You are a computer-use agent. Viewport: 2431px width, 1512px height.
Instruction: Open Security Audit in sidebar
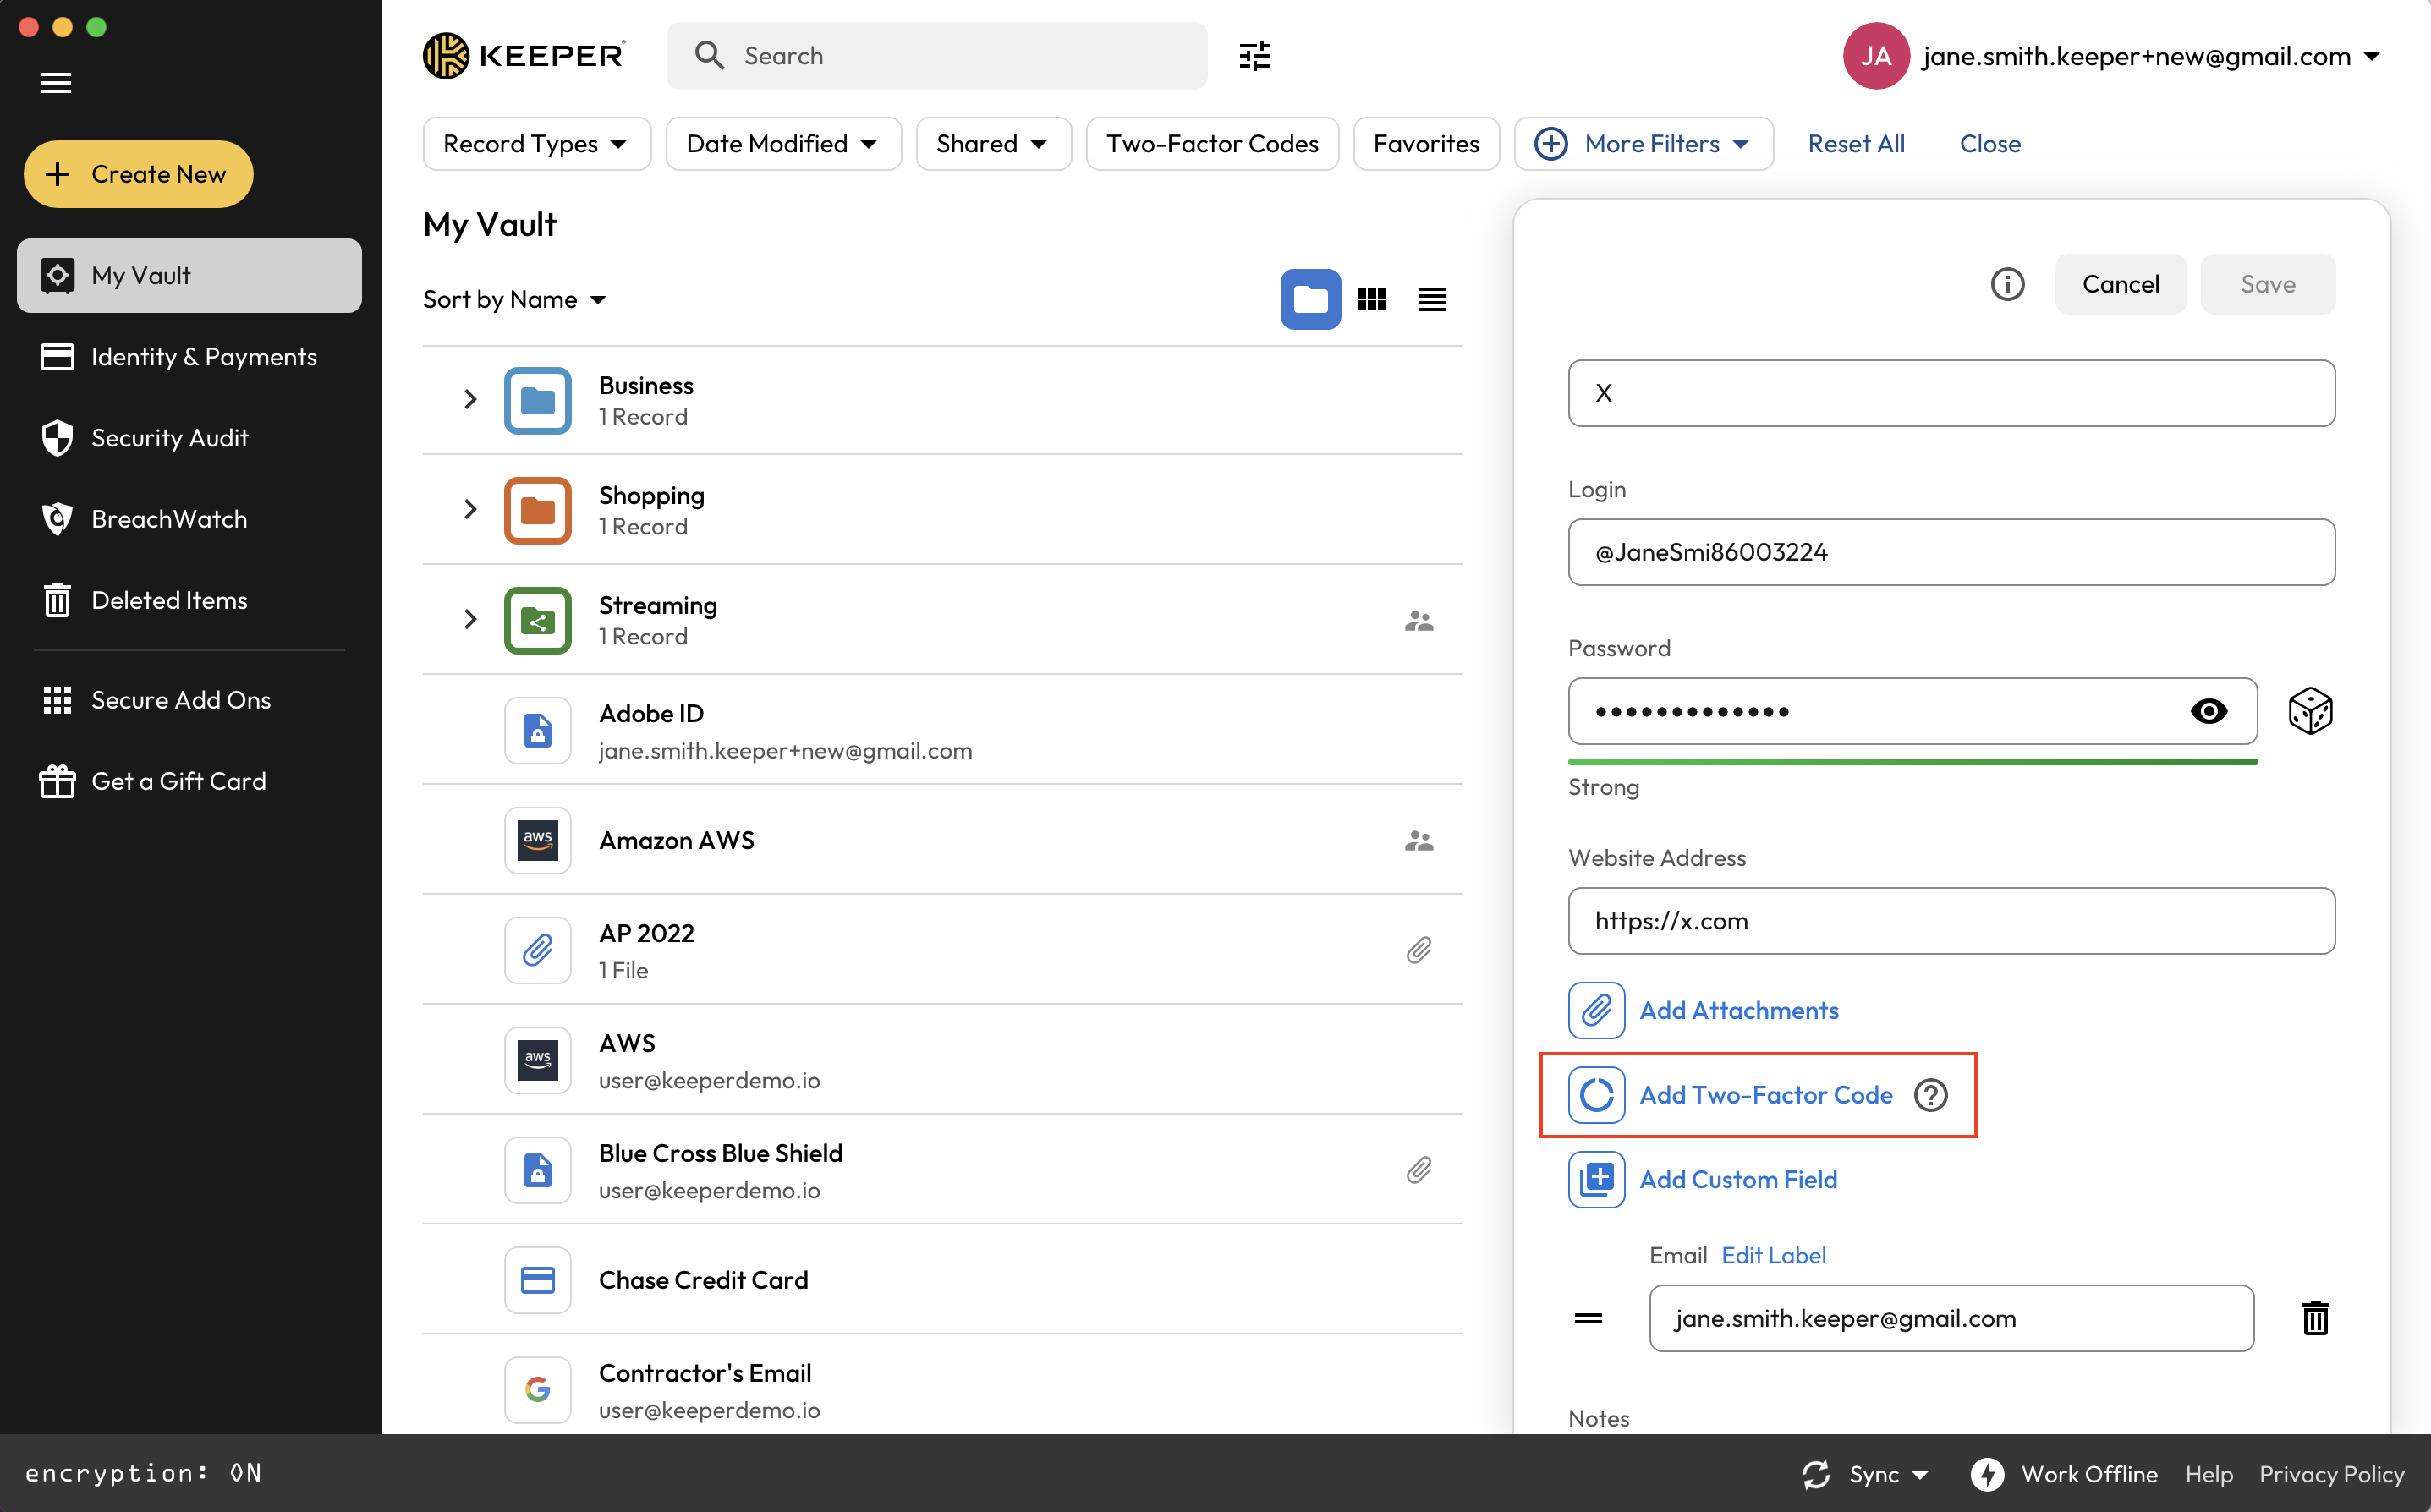pyautogui.click(x=169, y=438)
